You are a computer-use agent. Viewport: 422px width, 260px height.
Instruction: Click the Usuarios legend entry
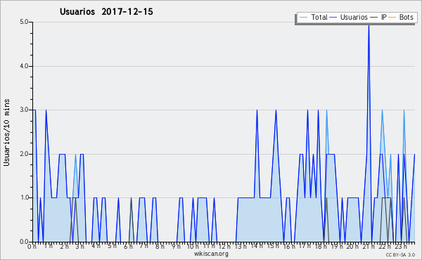tap(349, 17)
